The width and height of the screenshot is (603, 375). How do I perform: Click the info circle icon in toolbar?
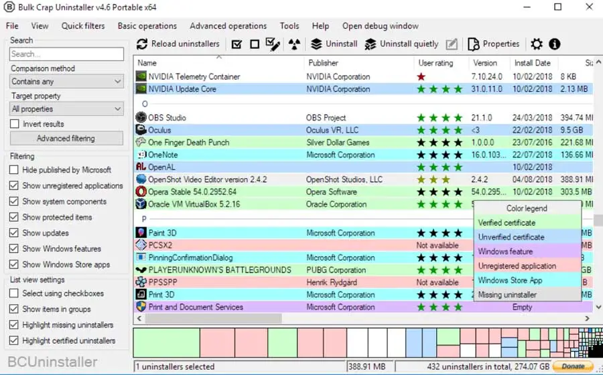click(x=555, y=44)
